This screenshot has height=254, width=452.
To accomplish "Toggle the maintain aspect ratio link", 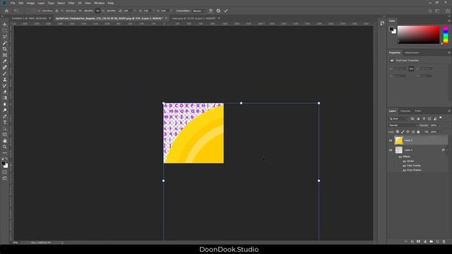I will (x=97, y=11).
